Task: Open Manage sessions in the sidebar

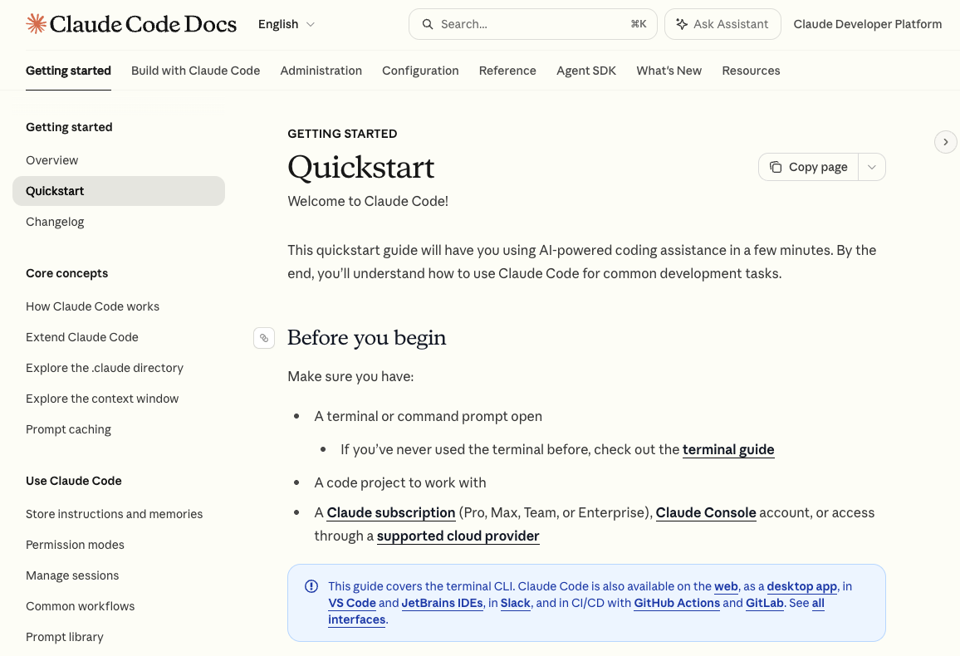Action: pyautogui.click(x=72, y=575)
